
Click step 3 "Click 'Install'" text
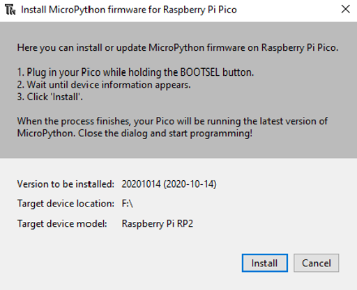(x=50, y=97)
